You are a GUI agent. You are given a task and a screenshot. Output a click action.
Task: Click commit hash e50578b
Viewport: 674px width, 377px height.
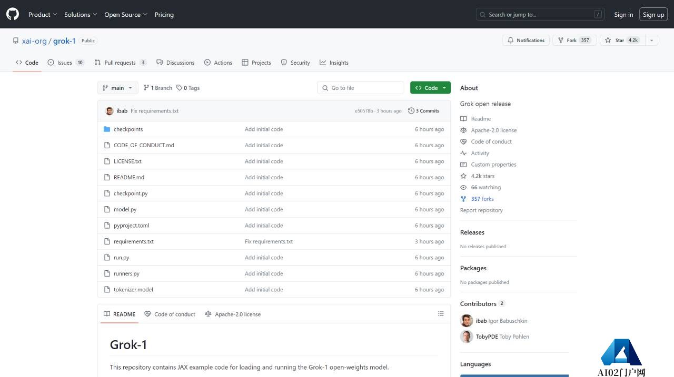(364, 111)
